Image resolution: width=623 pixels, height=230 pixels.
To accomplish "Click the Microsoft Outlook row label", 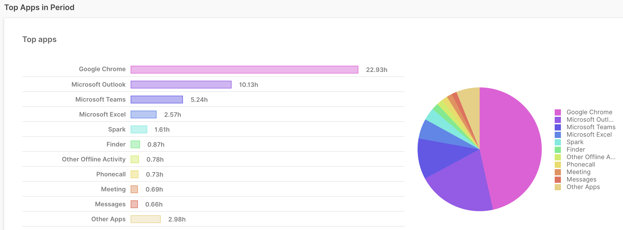I will (98, 85).
